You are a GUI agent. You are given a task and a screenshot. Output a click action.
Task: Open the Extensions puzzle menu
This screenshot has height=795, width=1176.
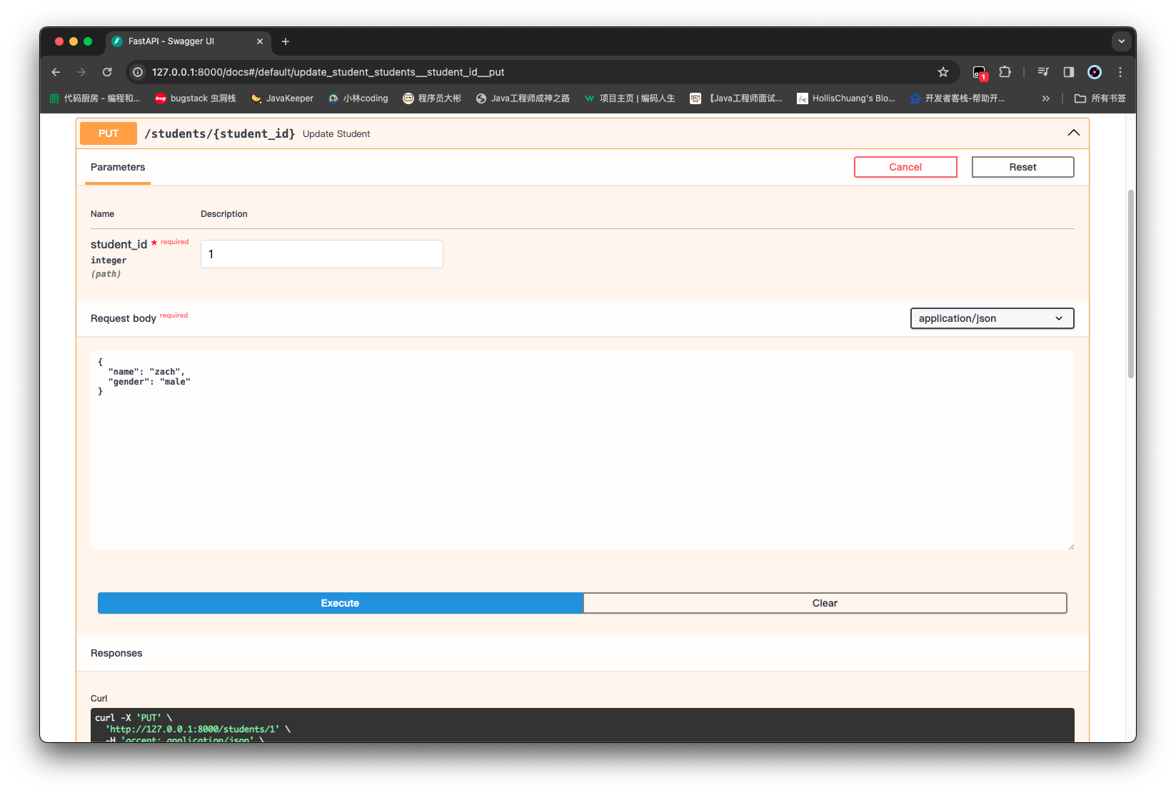[x=1005, y=72]
